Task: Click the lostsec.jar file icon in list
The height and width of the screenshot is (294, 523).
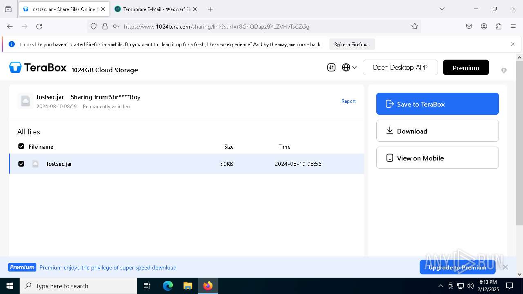Action: 36,164
